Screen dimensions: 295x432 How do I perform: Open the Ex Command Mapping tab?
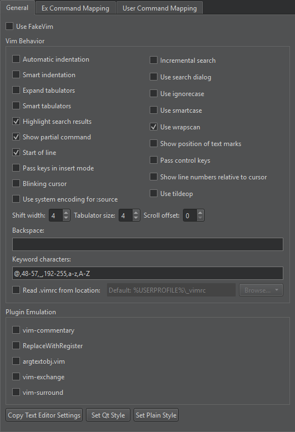click(75, 8)
